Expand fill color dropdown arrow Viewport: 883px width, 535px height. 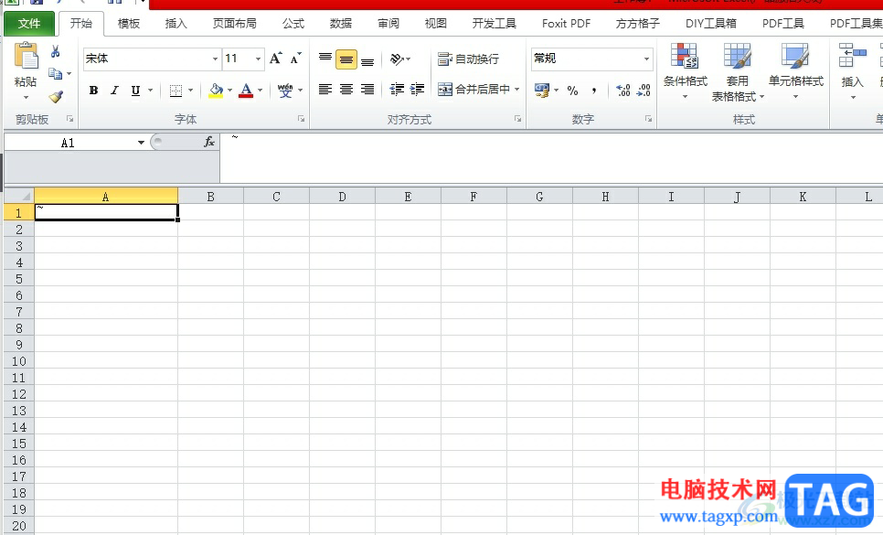pyautogui.click(x=229, y=91)
